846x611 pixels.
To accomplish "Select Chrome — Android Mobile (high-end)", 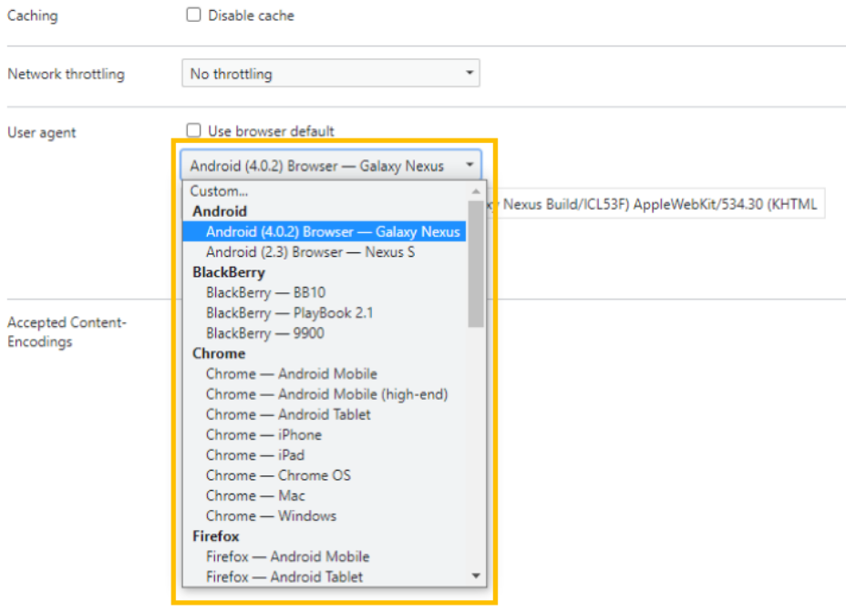I will 326,394.
